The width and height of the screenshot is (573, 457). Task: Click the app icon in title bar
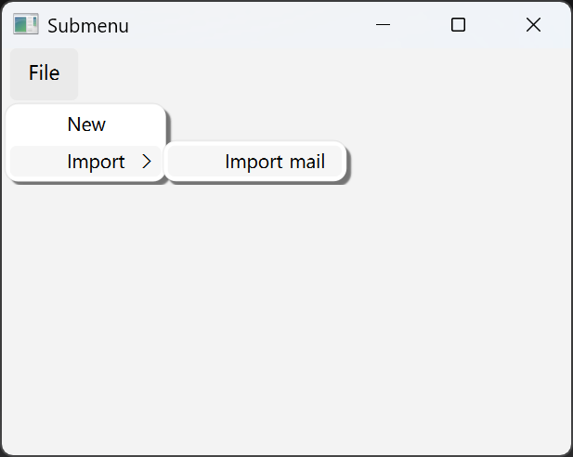coord(25,25)
